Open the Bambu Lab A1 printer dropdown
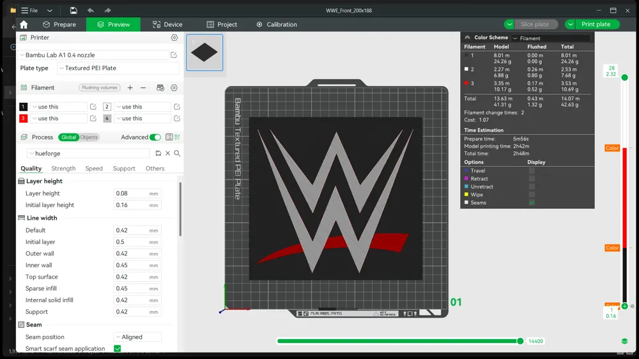The width and height of the screenshot is (639, 359). (x=94, y=55)
